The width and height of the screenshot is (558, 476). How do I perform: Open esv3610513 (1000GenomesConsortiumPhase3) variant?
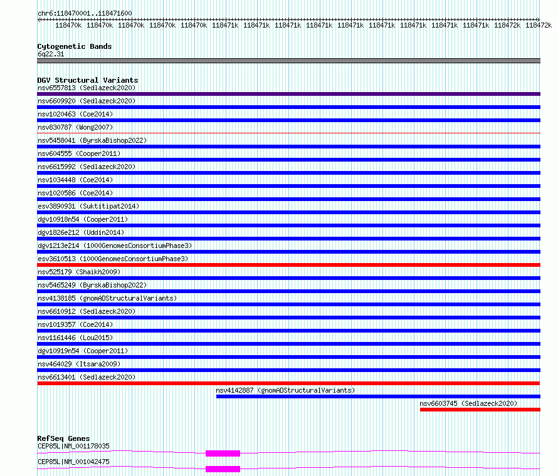[x=113, y=259]
